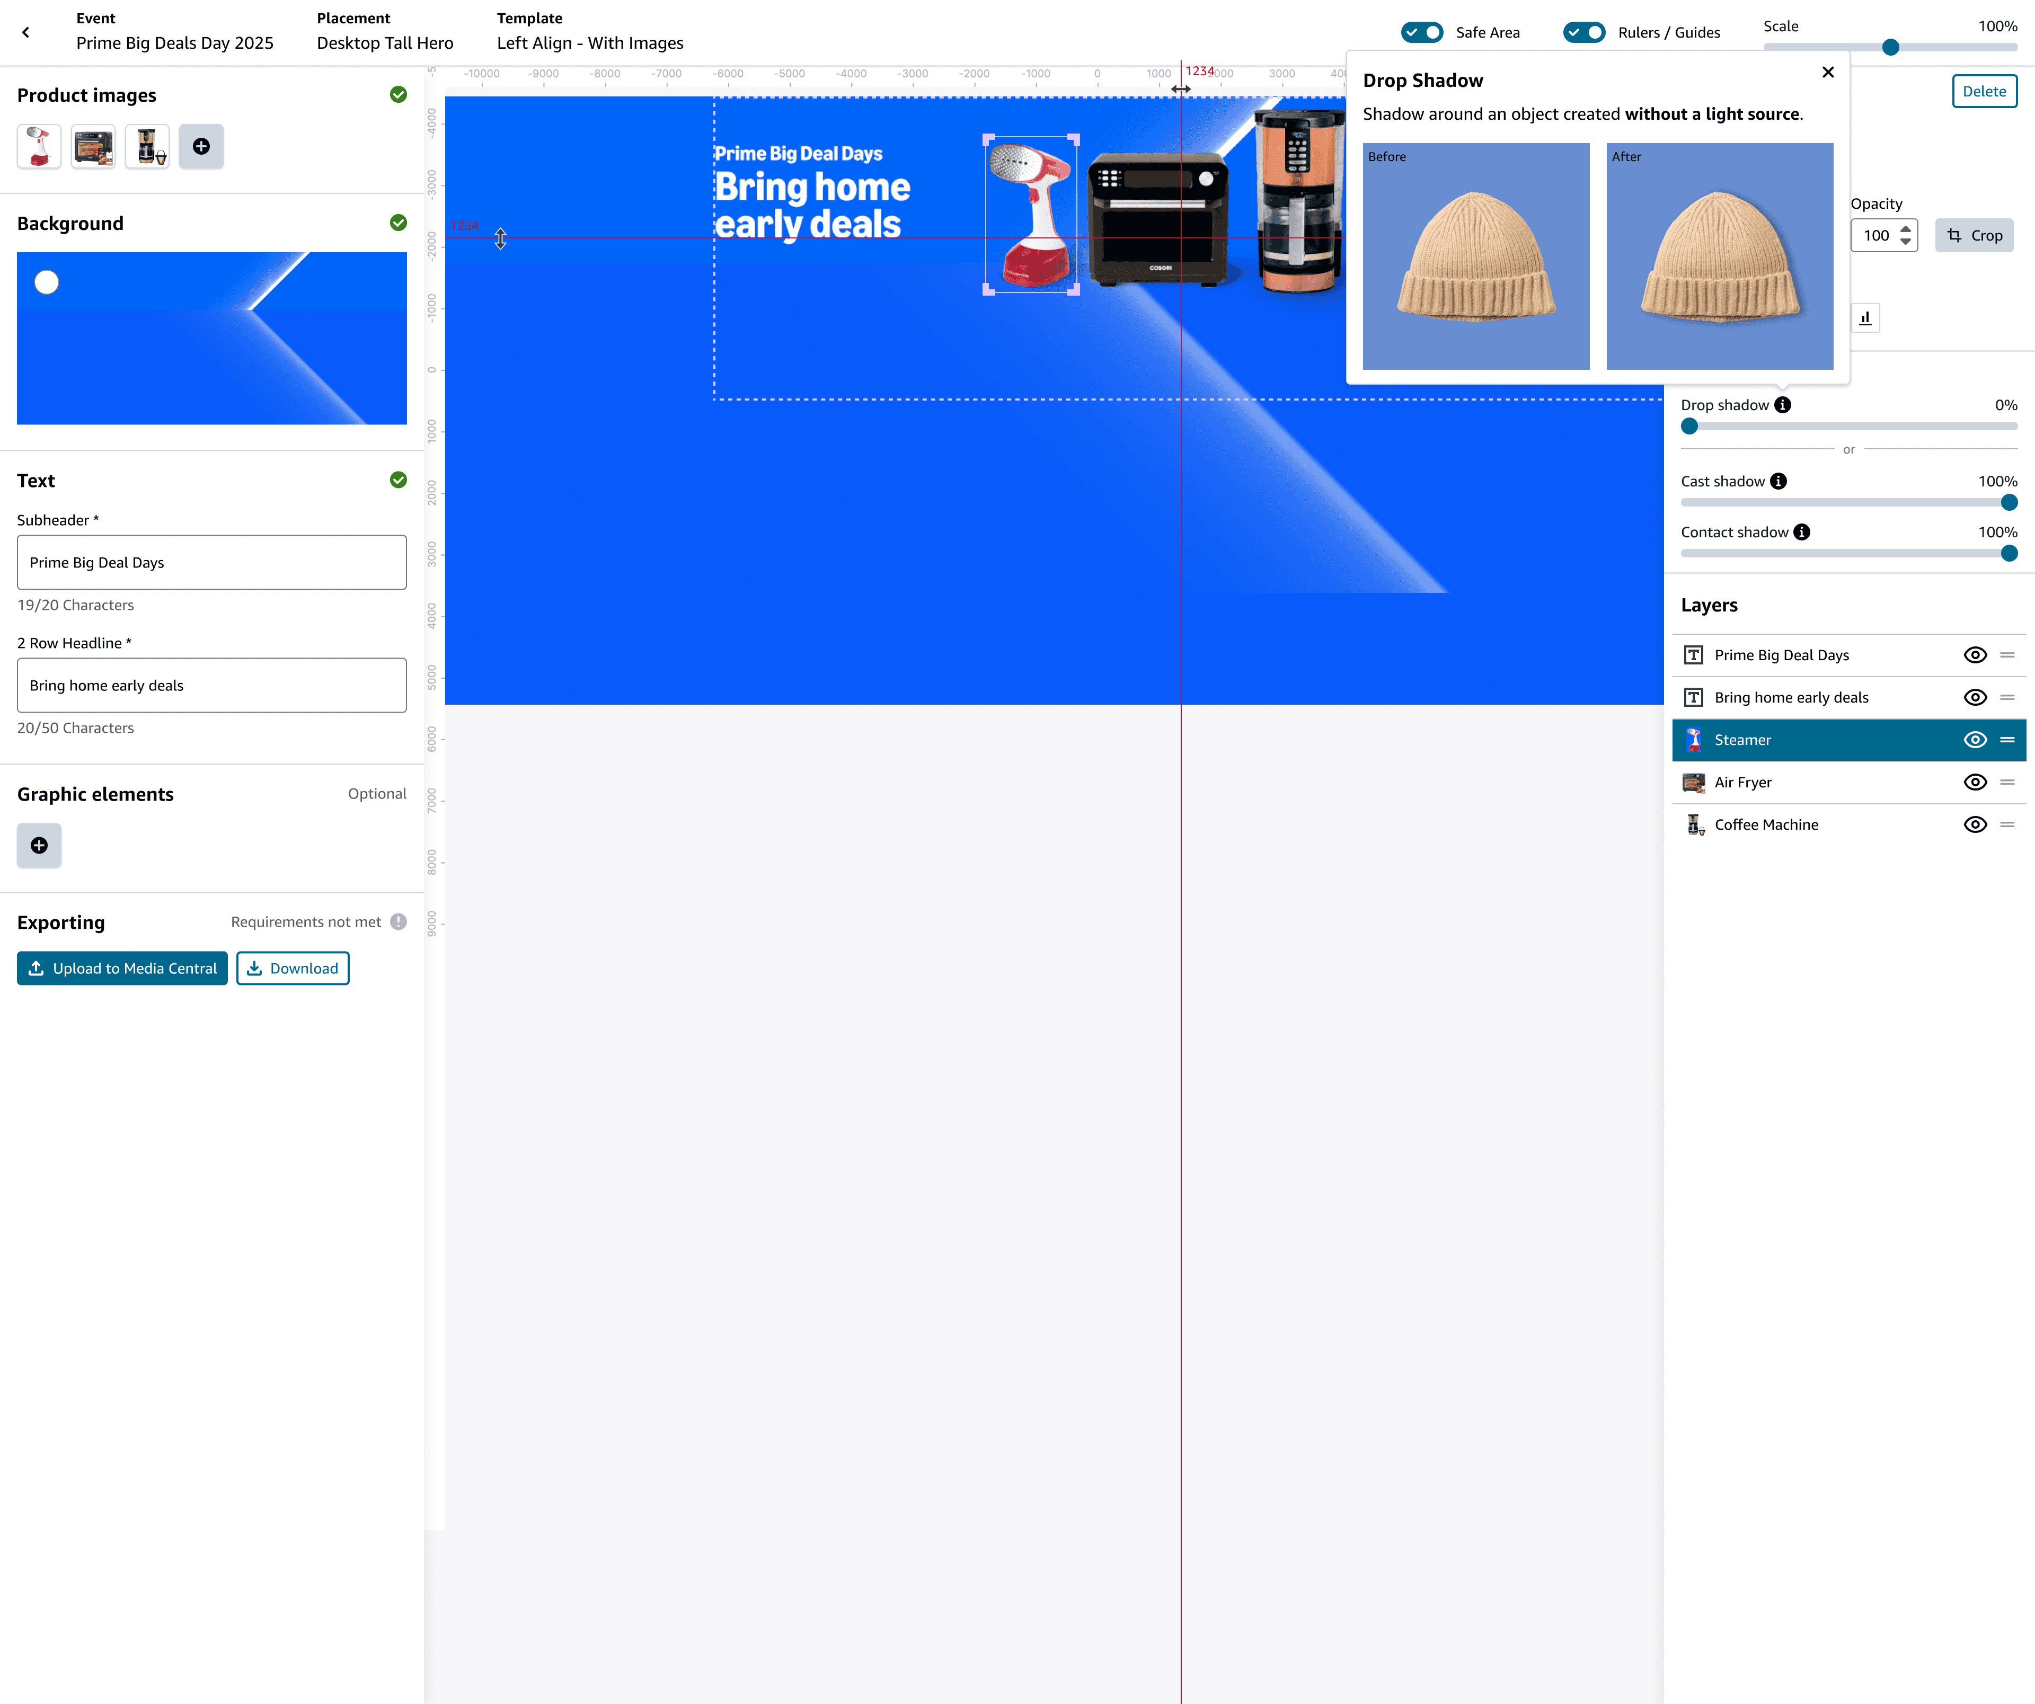The height and width of the screenshot is (1704, 2035).
Task: Click the 2 Row Headline text field
Action: (211, 686)
